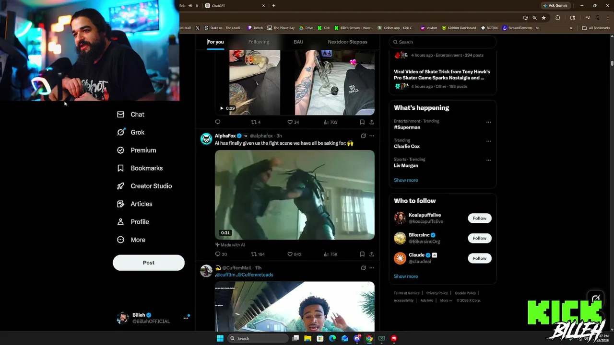
Task: Repost AlphaFox post with 164 reposts
Action: [x=258, y=254]
